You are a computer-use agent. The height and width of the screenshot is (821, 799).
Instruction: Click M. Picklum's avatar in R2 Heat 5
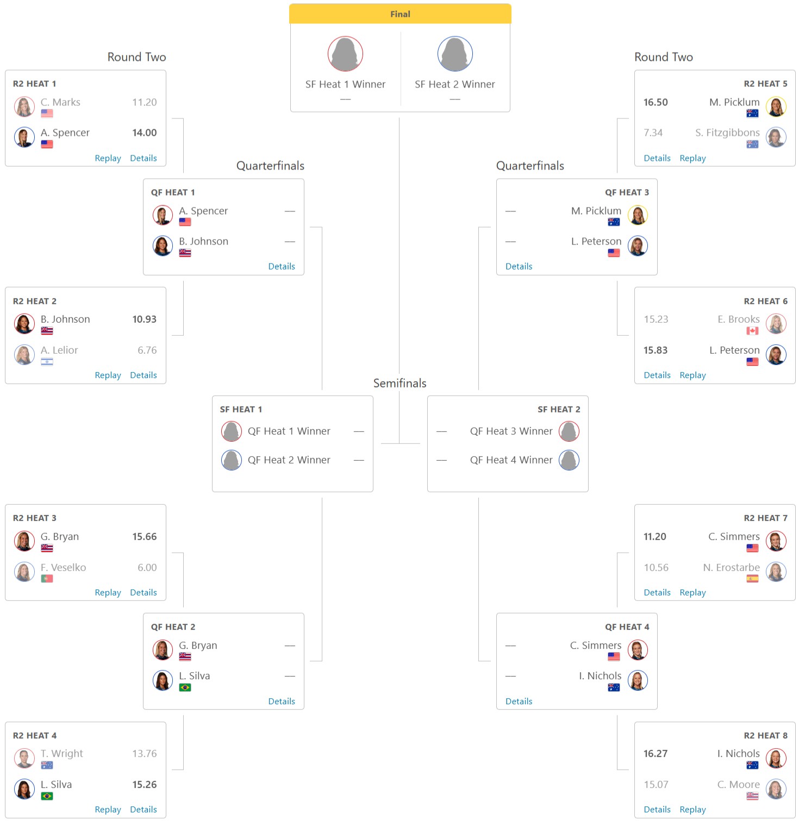[776, 107]
